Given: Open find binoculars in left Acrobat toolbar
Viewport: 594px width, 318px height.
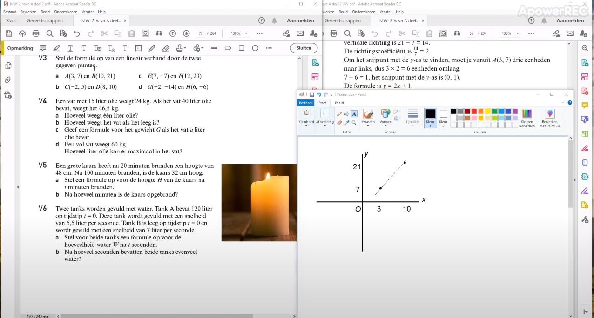Looking at the screenshot, I should pyautogui.click(x=159, y=33).
